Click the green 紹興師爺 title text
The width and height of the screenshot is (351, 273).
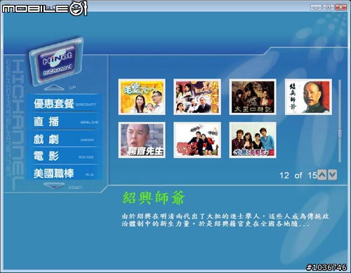click(154, 198)
